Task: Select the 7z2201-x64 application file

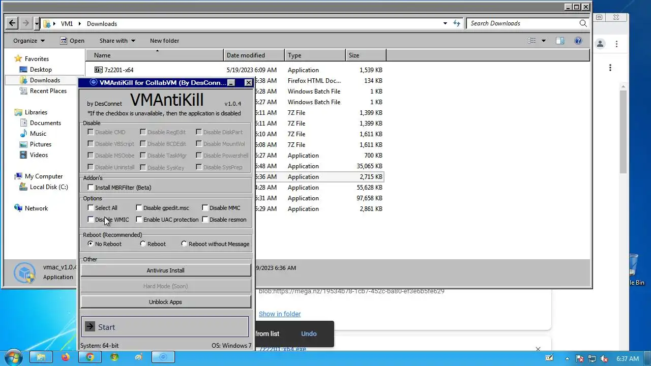Action: pyautogui.click(x=119, y=70)
